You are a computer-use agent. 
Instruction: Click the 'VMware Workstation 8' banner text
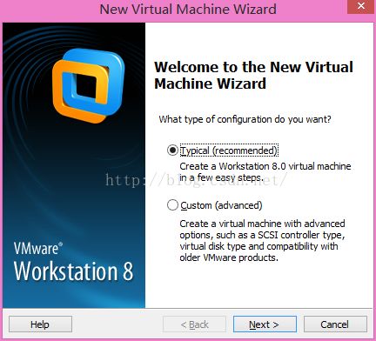point(73,262)
